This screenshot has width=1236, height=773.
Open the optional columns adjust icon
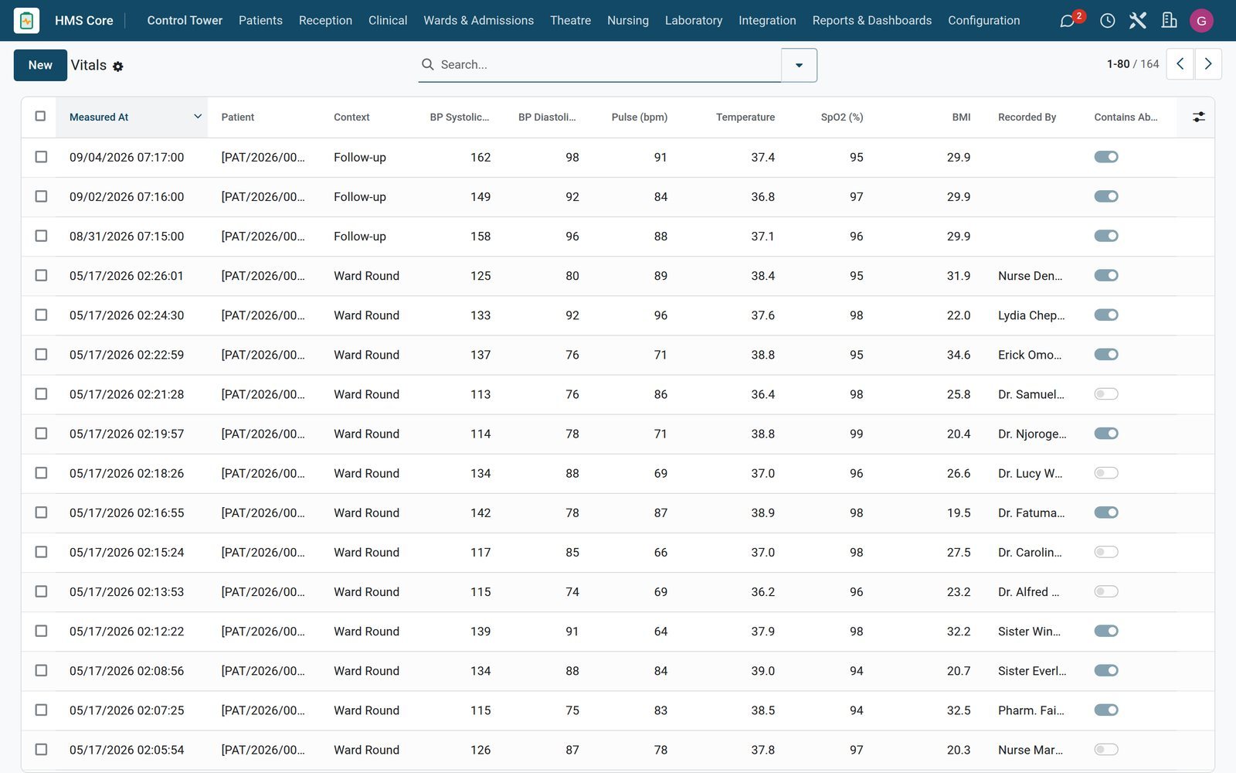1198,117
